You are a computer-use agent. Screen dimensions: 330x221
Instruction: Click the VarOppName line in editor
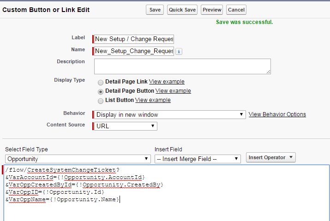pos(62,199)
